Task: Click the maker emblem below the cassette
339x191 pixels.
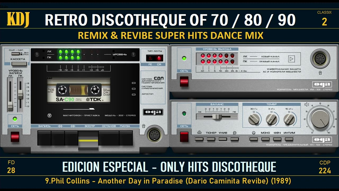Action: (x=49, y=115)
